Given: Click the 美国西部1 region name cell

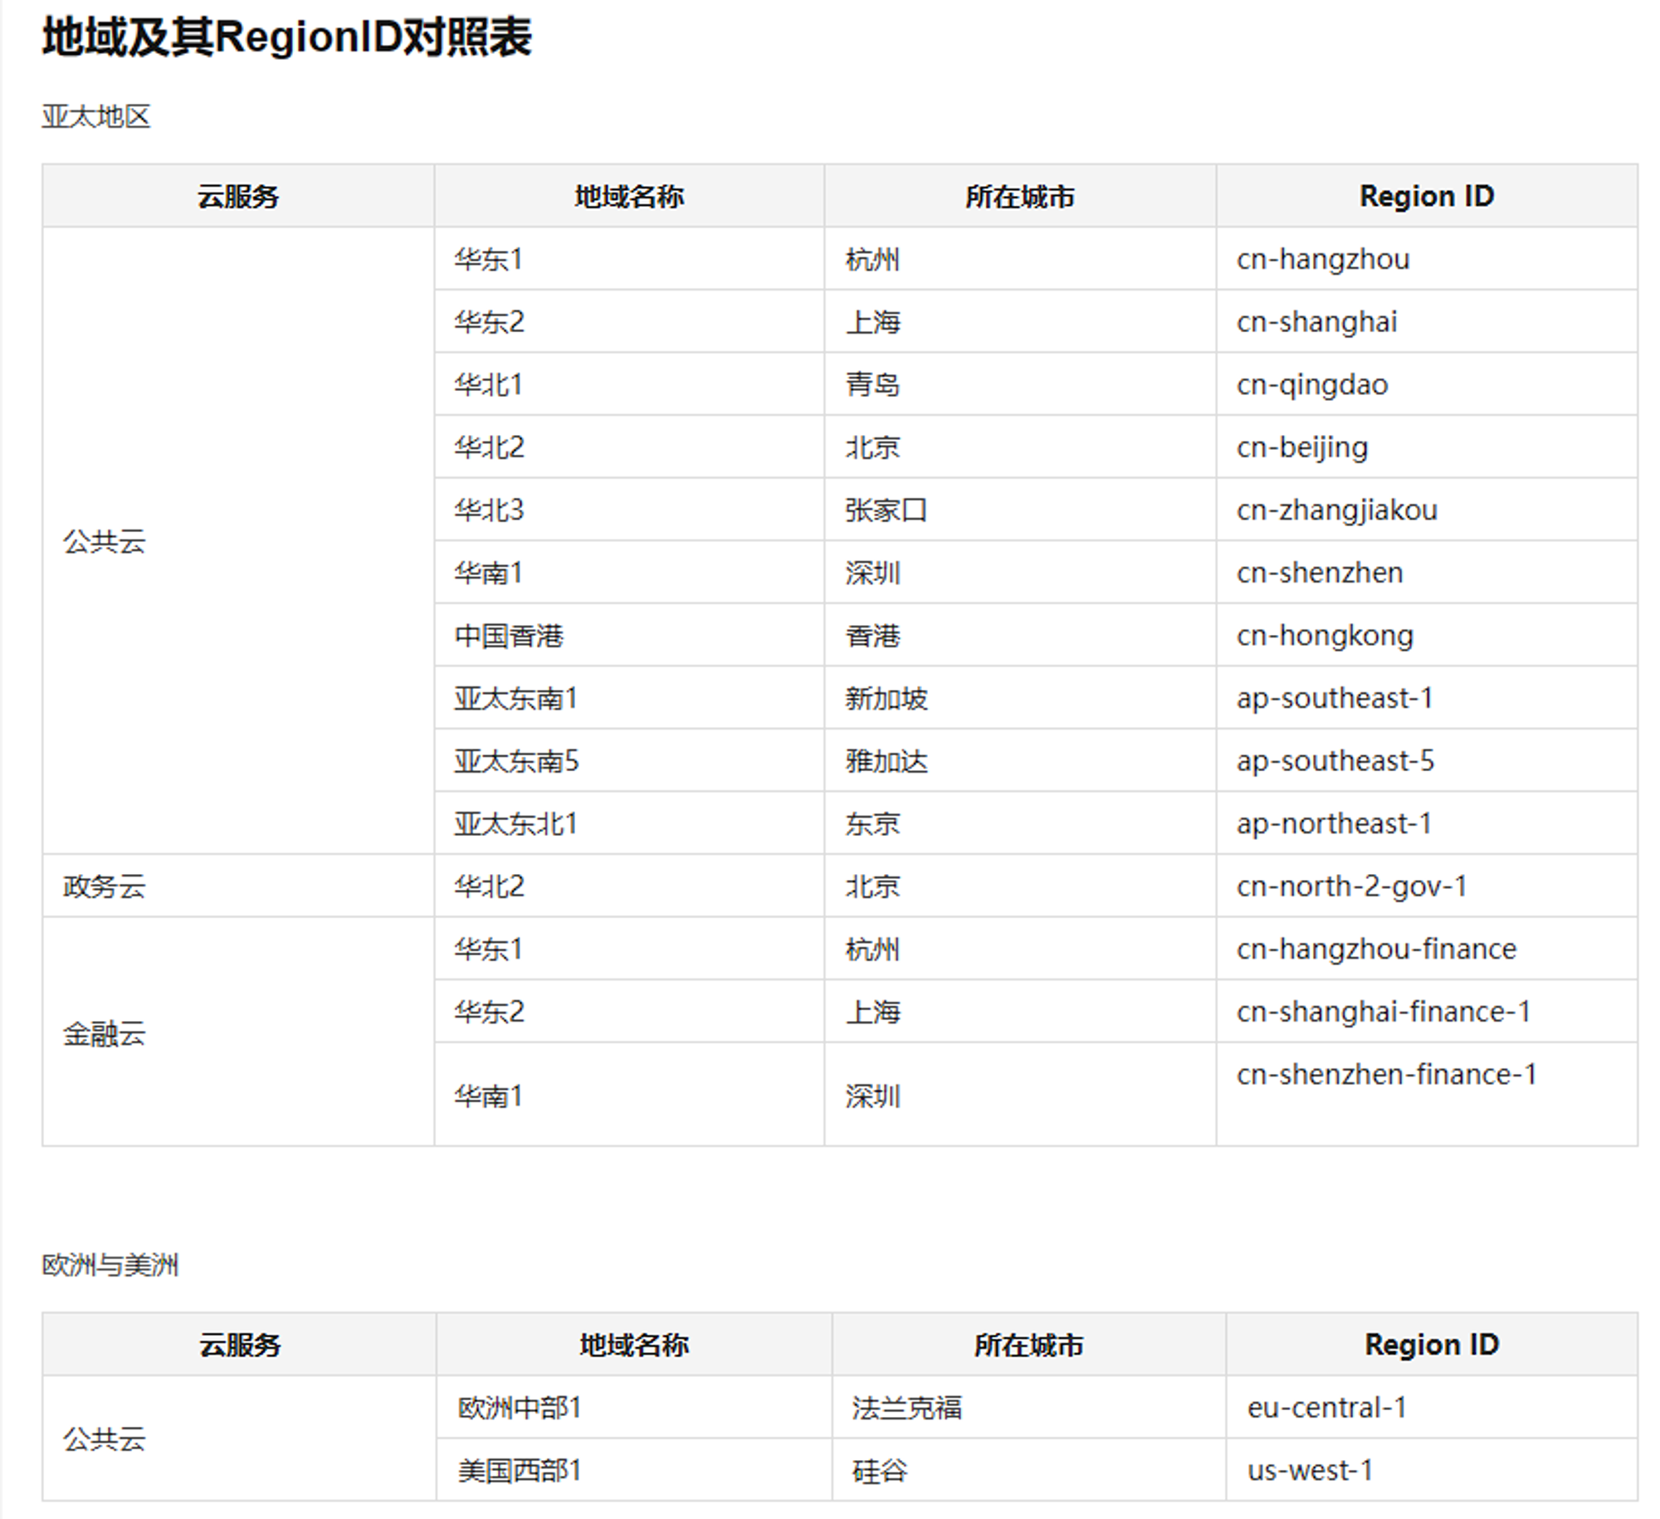Looking at the screenshot, I should (634, 1469).
